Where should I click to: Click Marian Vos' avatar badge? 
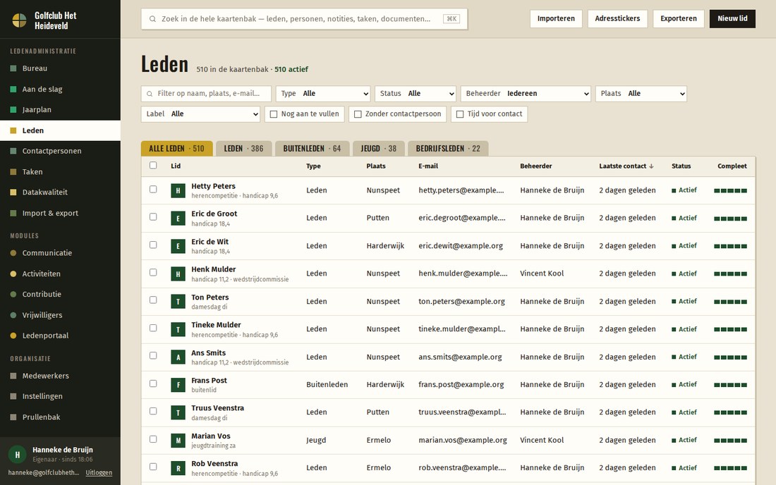tap(178, 440)
